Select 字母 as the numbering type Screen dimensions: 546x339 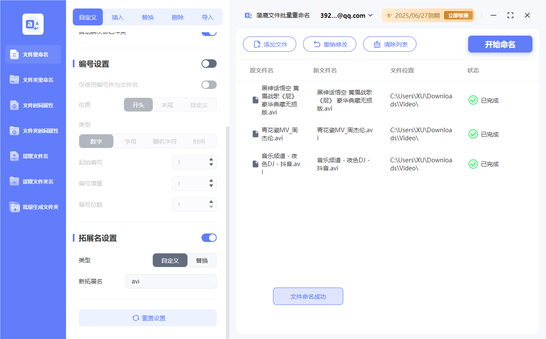click(130, 141)
